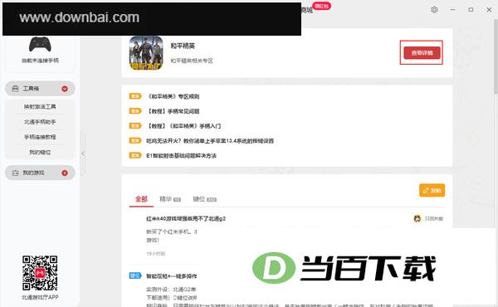
Task: Click pinned tag beside 手柄常见问题 post
Action: click(x=135, y=111)
